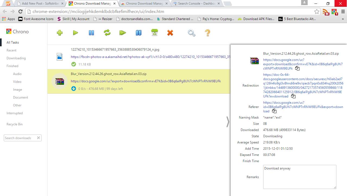Copy the Referer URL to clipboard
Viewport: 347px width, 196px height.
point(274,111)
